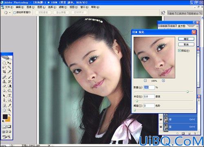
Task: Toggle visibility eye of the 绿 channel
Action: [x=161, y=120]
